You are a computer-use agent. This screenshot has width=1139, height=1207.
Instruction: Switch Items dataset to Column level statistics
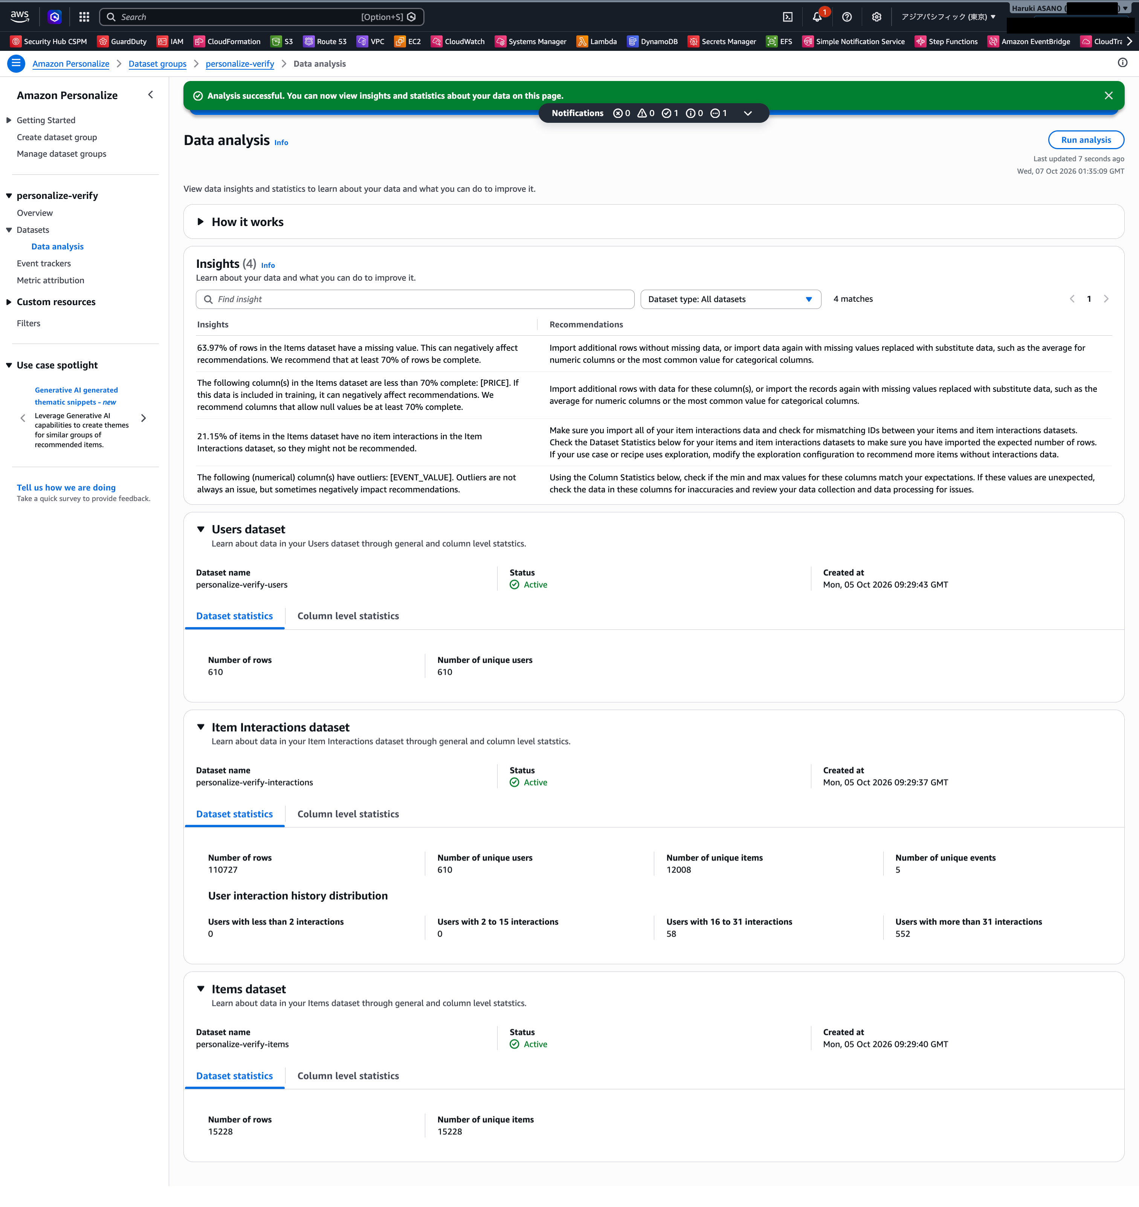click(x=348, y=1076)
